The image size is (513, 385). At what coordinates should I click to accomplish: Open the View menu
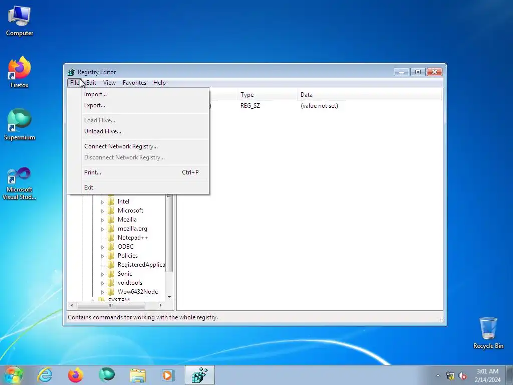point(109,83)
